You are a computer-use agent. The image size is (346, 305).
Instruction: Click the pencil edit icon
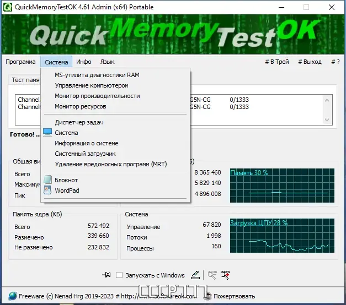coord(195,275)
